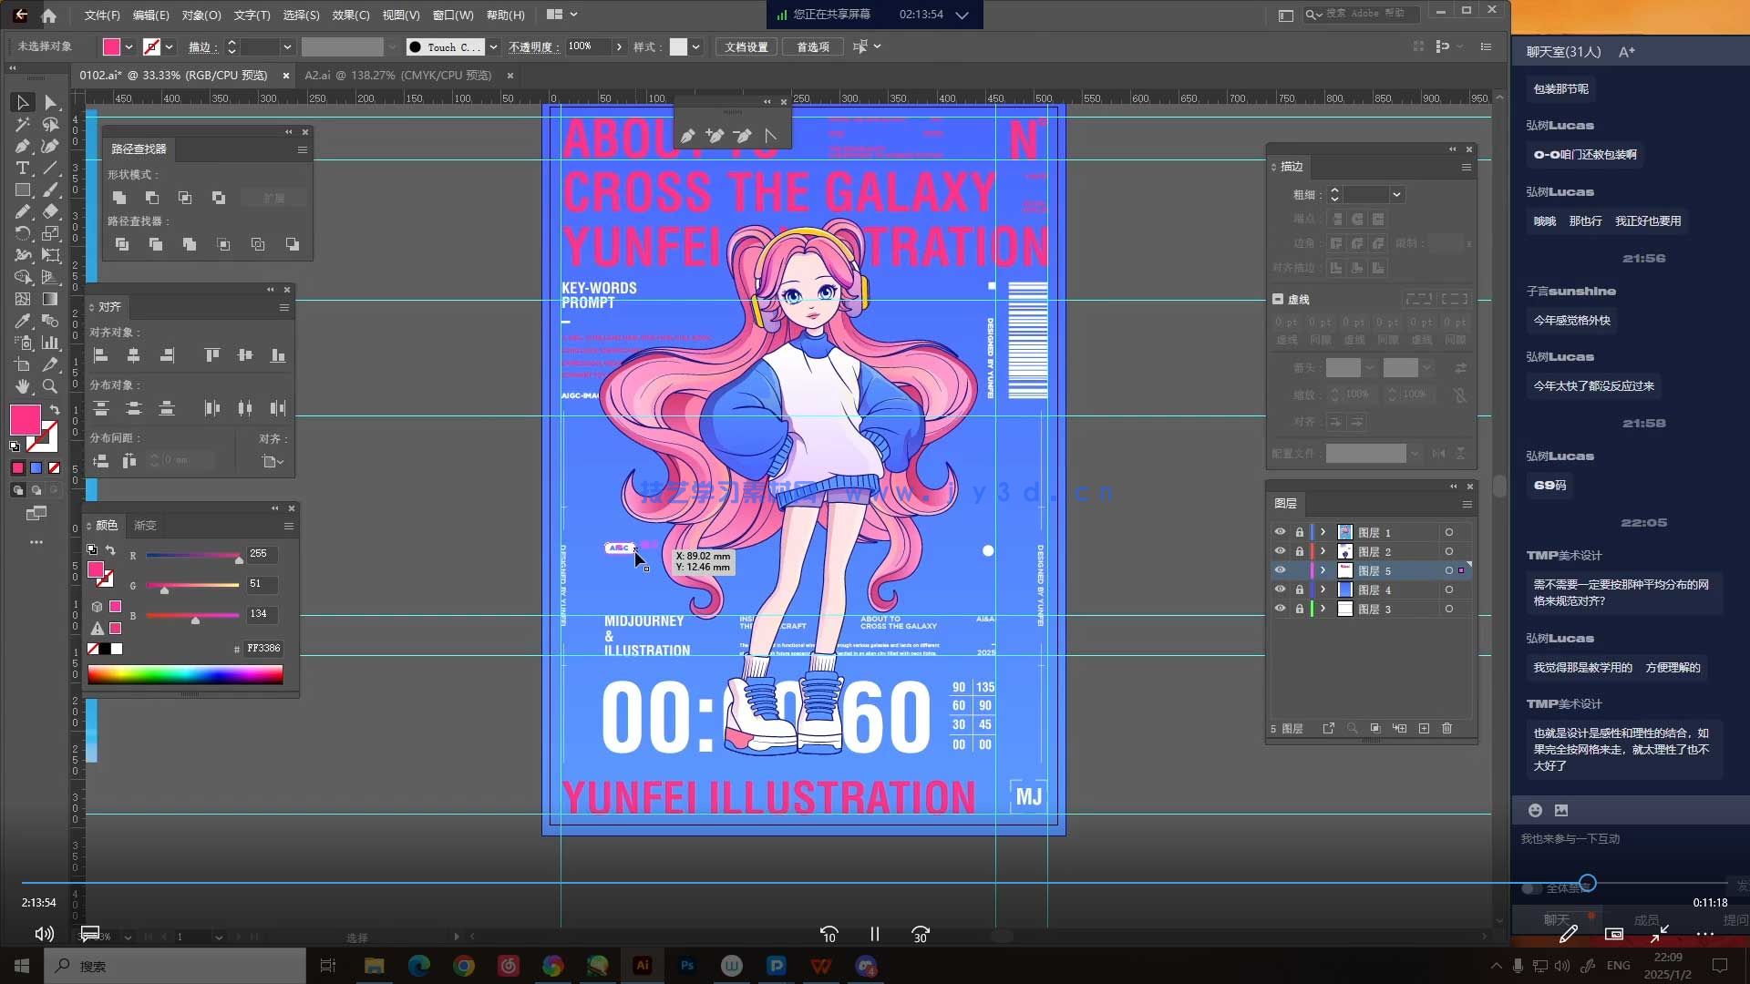
Task: Switch to A2.ai document tab
Action: [x=397, y=76]
